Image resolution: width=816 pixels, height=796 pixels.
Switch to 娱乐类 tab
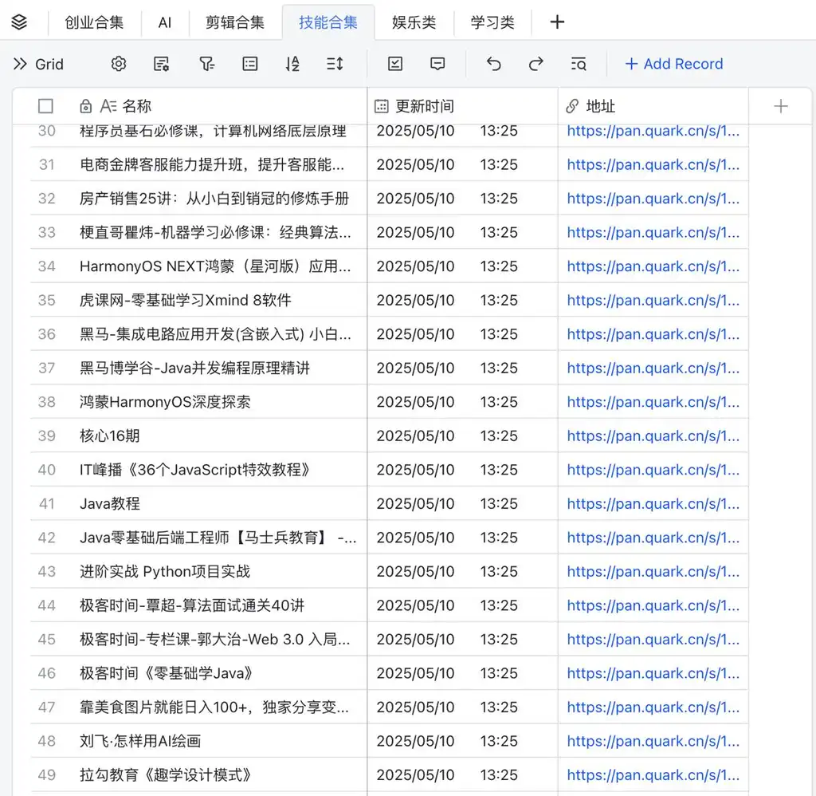[x=414, y=22]
